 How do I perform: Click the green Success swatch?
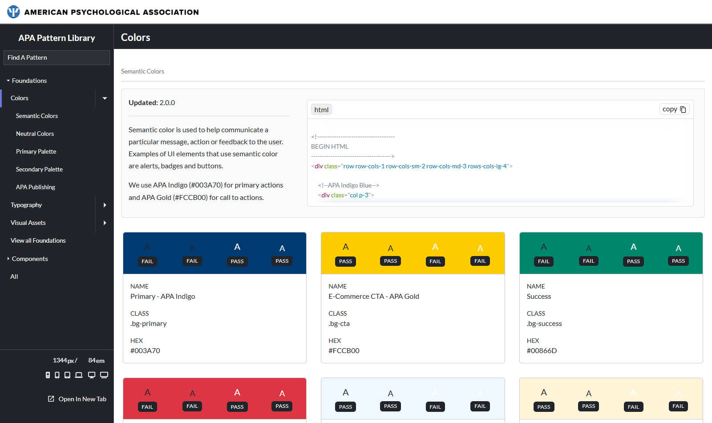(x=611, y=253)
